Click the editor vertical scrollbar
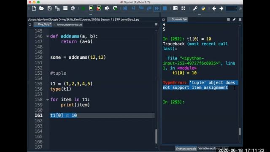Screen dimensions: 270x152 point(156,136)
